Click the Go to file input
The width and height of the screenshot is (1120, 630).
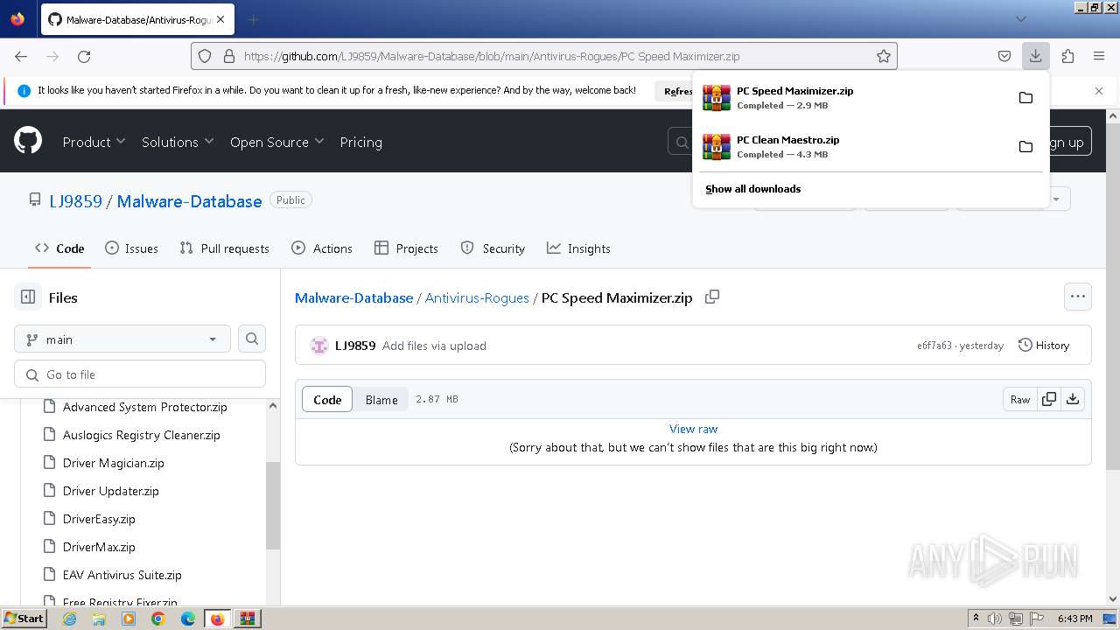point(140,374)
